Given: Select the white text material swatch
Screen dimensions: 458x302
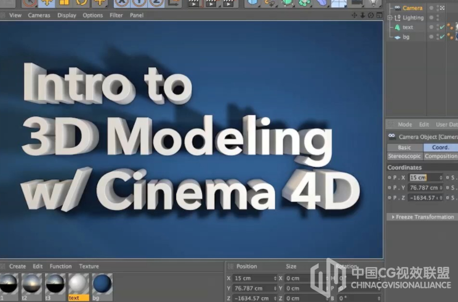Looking at the screenshot, I should click(78, 287).
